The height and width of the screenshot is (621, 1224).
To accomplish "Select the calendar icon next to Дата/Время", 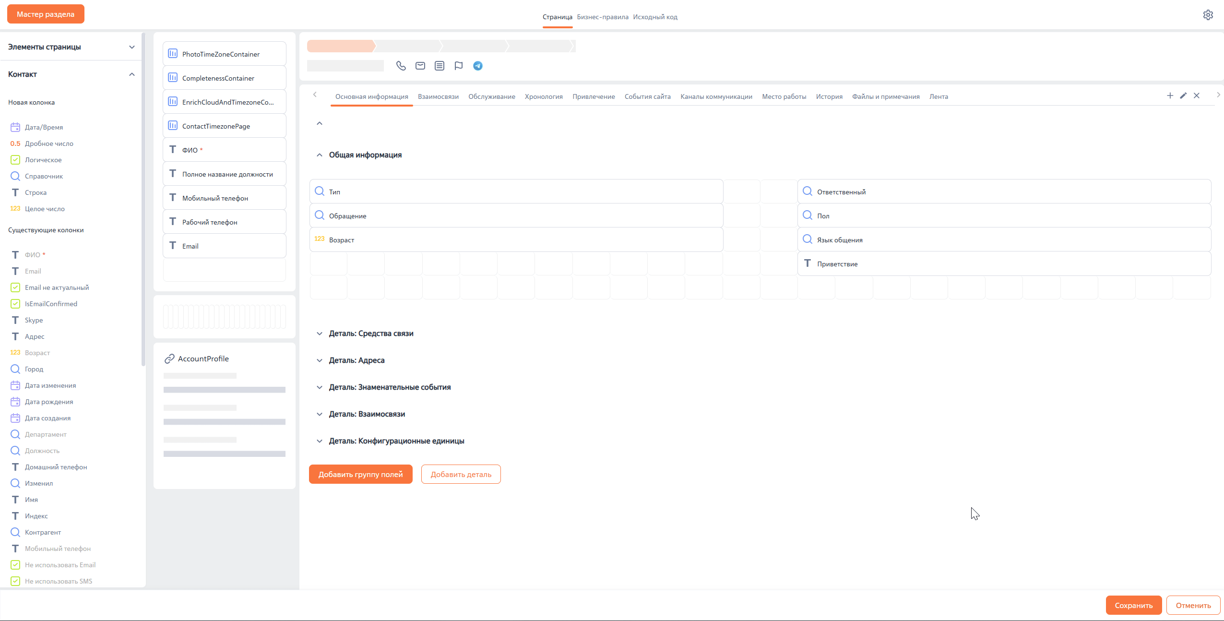I will point(15,127).
